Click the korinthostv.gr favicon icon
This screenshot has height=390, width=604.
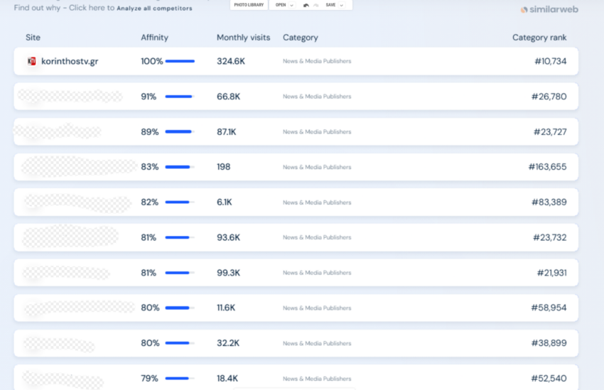point(31,61)
